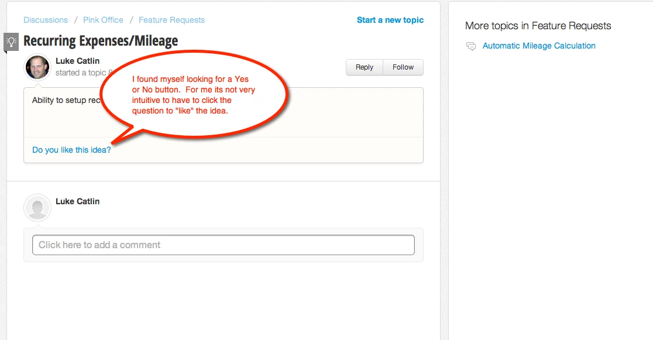Follow this topic
This screenshot has height=340, width=653.
[x=403, y=67]
